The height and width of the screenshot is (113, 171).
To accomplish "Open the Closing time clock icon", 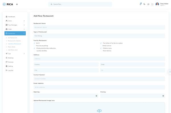I will point(163,96).
